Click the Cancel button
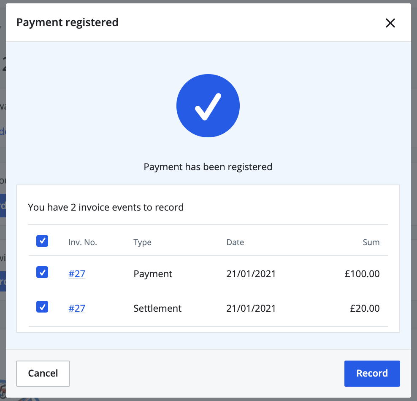The height and width of the screenshot is (401, 417). (43, 373)
